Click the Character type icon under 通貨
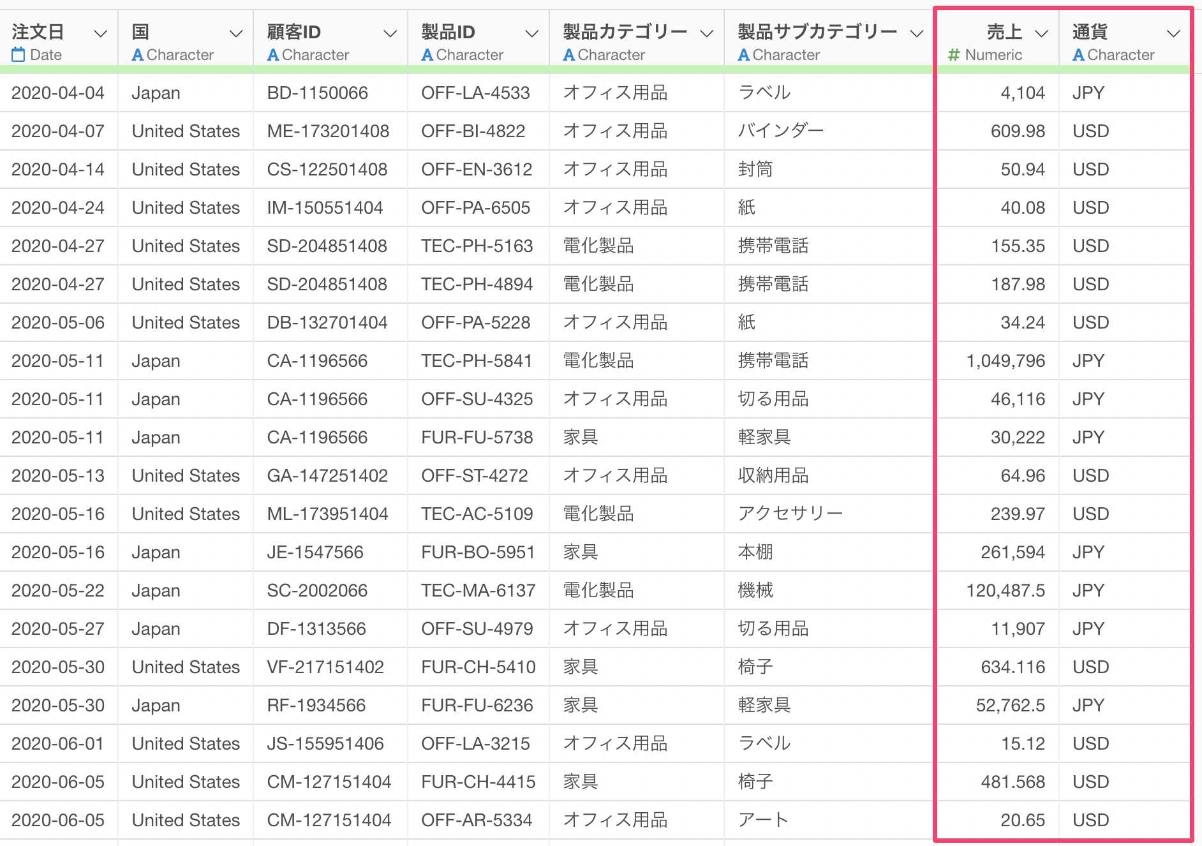Image resolution: width=1202 pixels, height=846 pixels. (x=1078, y=55)
